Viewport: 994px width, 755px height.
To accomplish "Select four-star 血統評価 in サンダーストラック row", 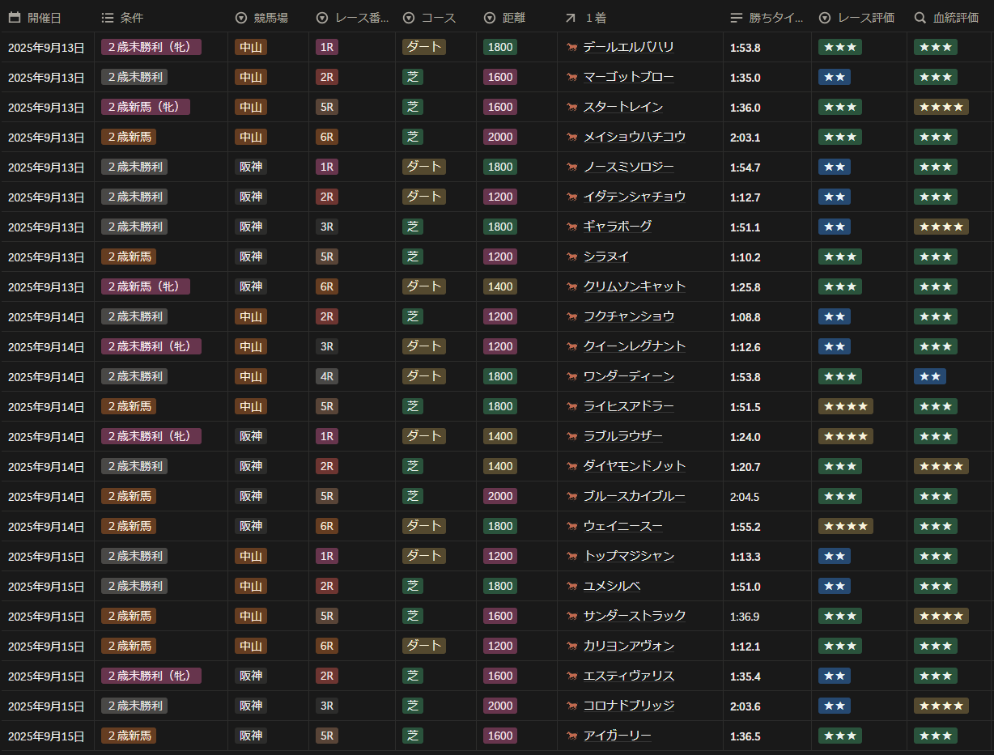I will [941, 616].
